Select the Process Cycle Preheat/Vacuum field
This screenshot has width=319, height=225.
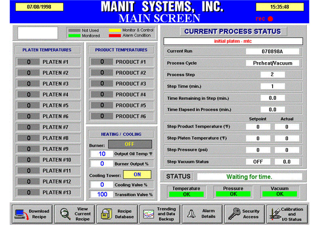pos(273,63)
